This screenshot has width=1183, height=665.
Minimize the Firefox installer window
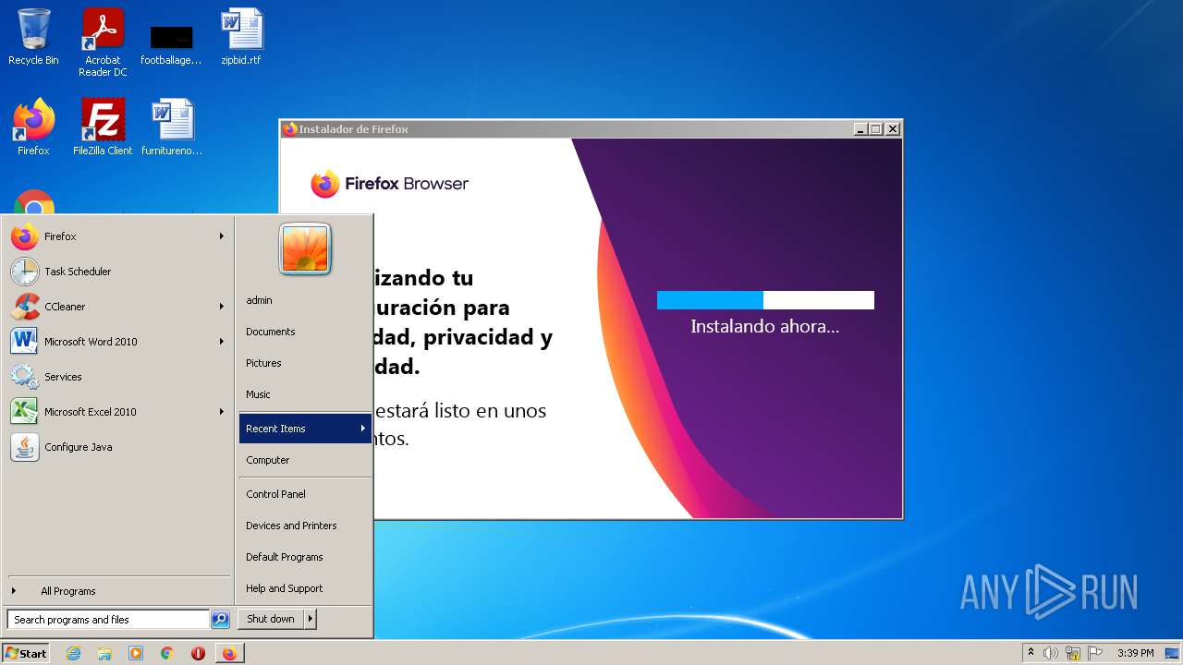coord(860,129)
